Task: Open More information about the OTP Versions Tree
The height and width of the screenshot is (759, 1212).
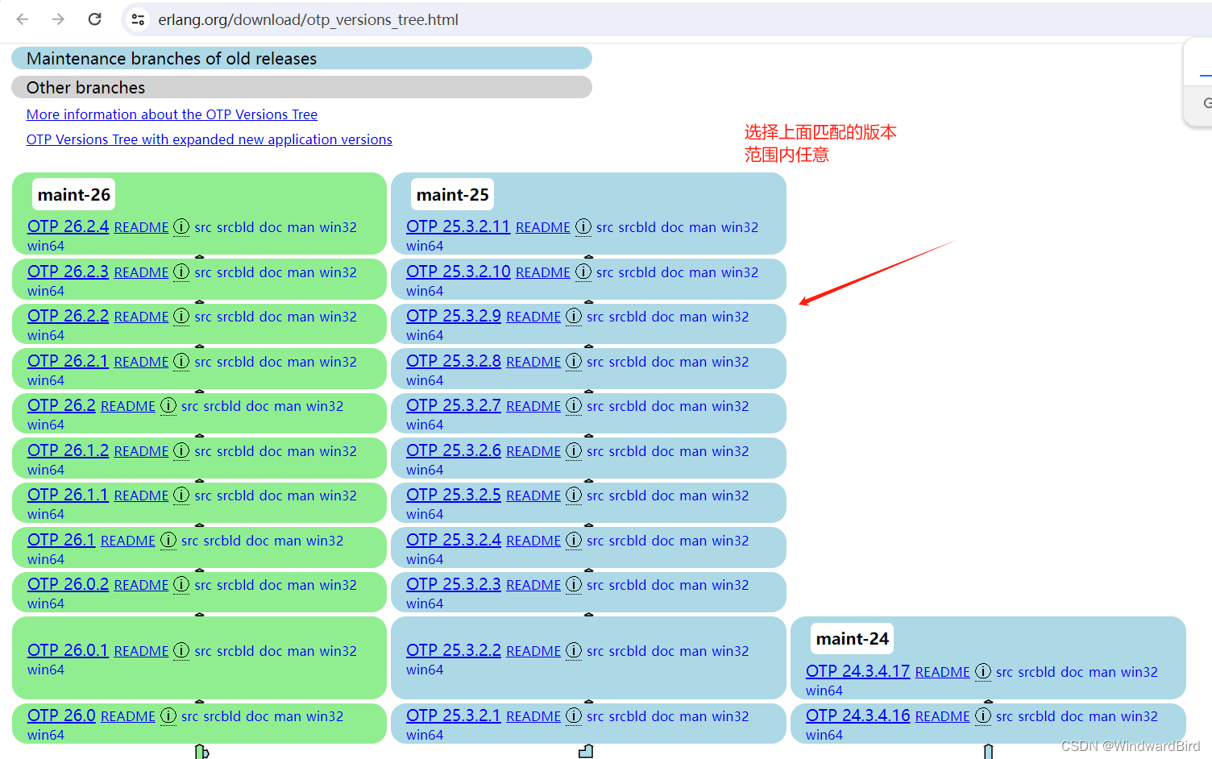Action: 172,114
